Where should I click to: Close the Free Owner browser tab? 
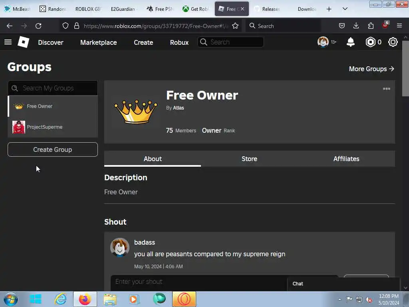(x=242, y=9)
